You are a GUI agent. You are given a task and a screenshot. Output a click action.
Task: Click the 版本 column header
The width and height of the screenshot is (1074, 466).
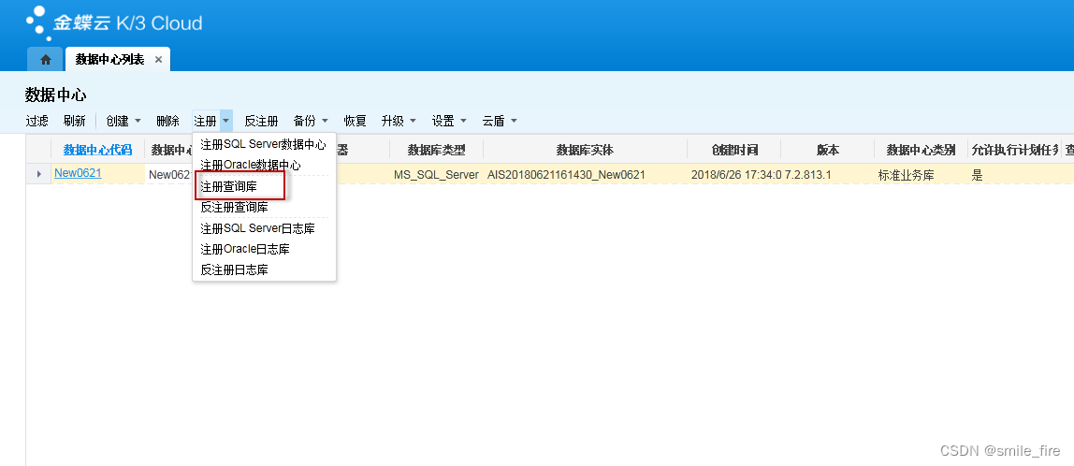(x=827, y=150)
